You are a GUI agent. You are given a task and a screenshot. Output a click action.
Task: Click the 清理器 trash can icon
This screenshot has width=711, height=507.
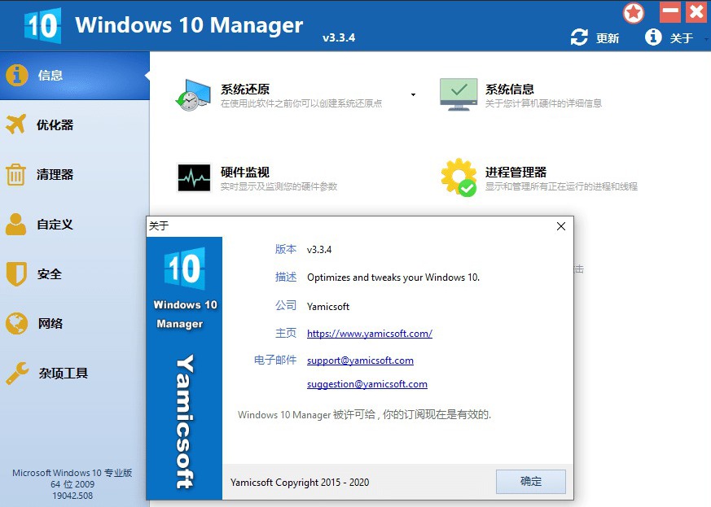[15, 174]
